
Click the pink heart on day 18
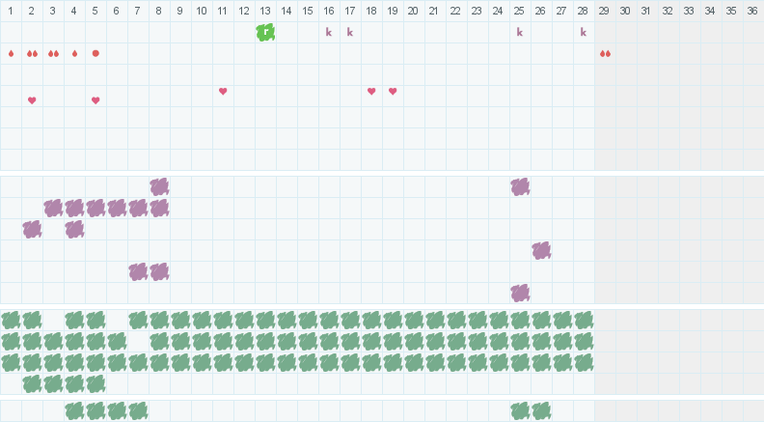pos(371,91)
